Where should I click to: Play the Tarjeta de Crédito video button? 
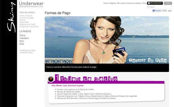[x=51, y=79]
